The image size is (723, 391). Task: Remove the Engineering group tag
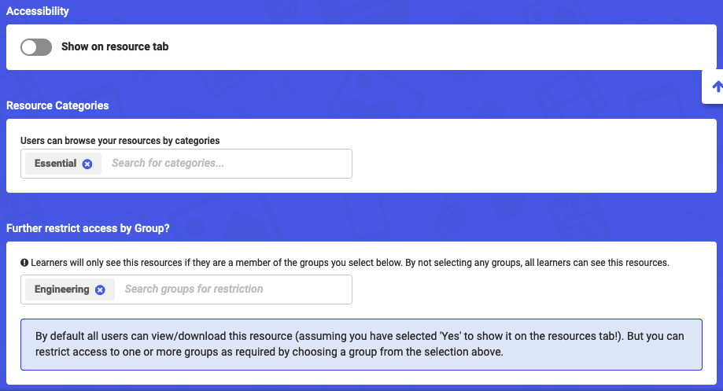click(100, 290)
